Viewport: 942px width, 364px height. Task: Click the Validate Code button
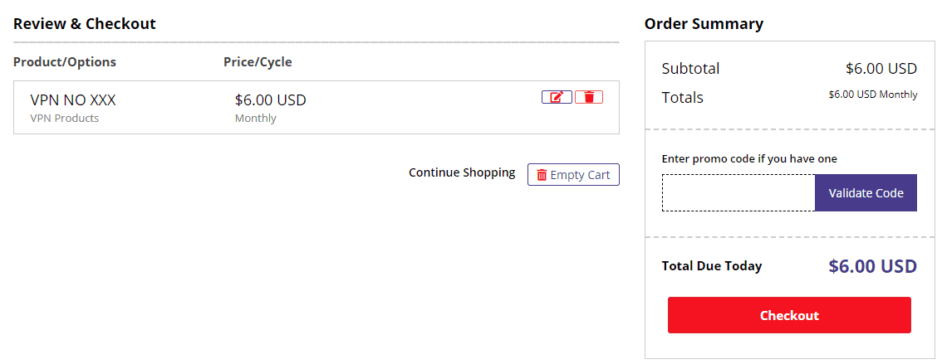point(866,192)
